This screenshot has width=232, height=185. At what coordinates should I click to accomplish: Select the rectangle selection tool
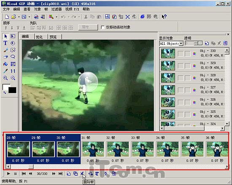click(13, 36)
